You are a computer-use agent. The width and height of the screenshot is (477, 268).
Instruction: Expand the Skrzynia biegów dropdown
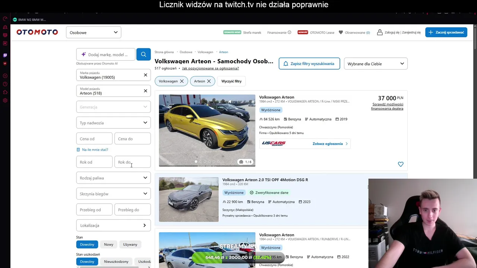point(113,194)
